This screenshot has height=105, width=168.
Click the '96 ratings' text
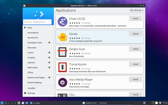click(x=86, y=69)
